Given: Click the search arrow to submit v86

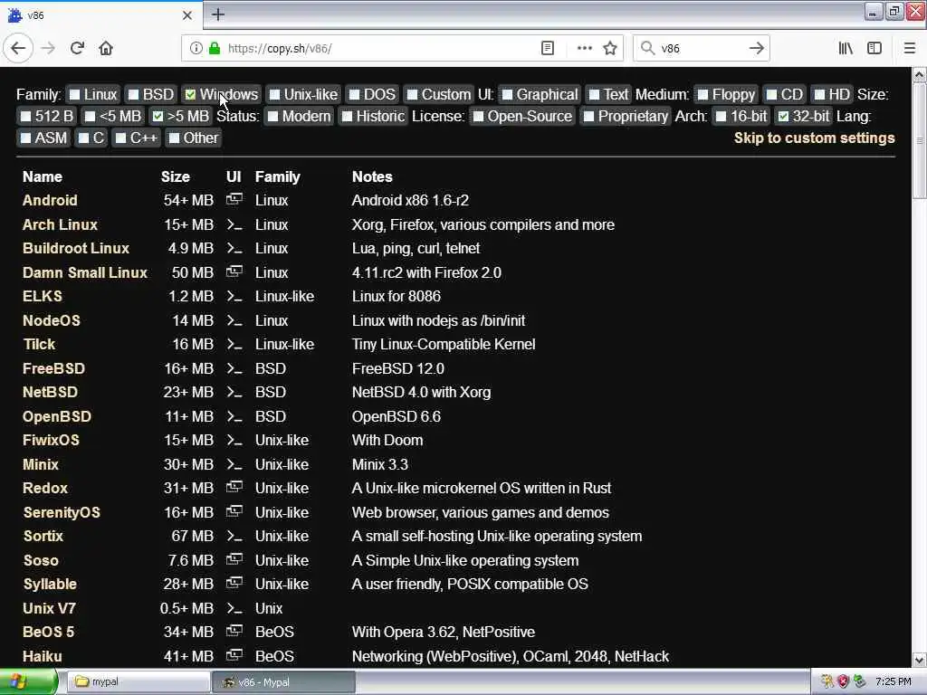Looking at the screenshot, I should pyautogui.click(x=756, y=48).
